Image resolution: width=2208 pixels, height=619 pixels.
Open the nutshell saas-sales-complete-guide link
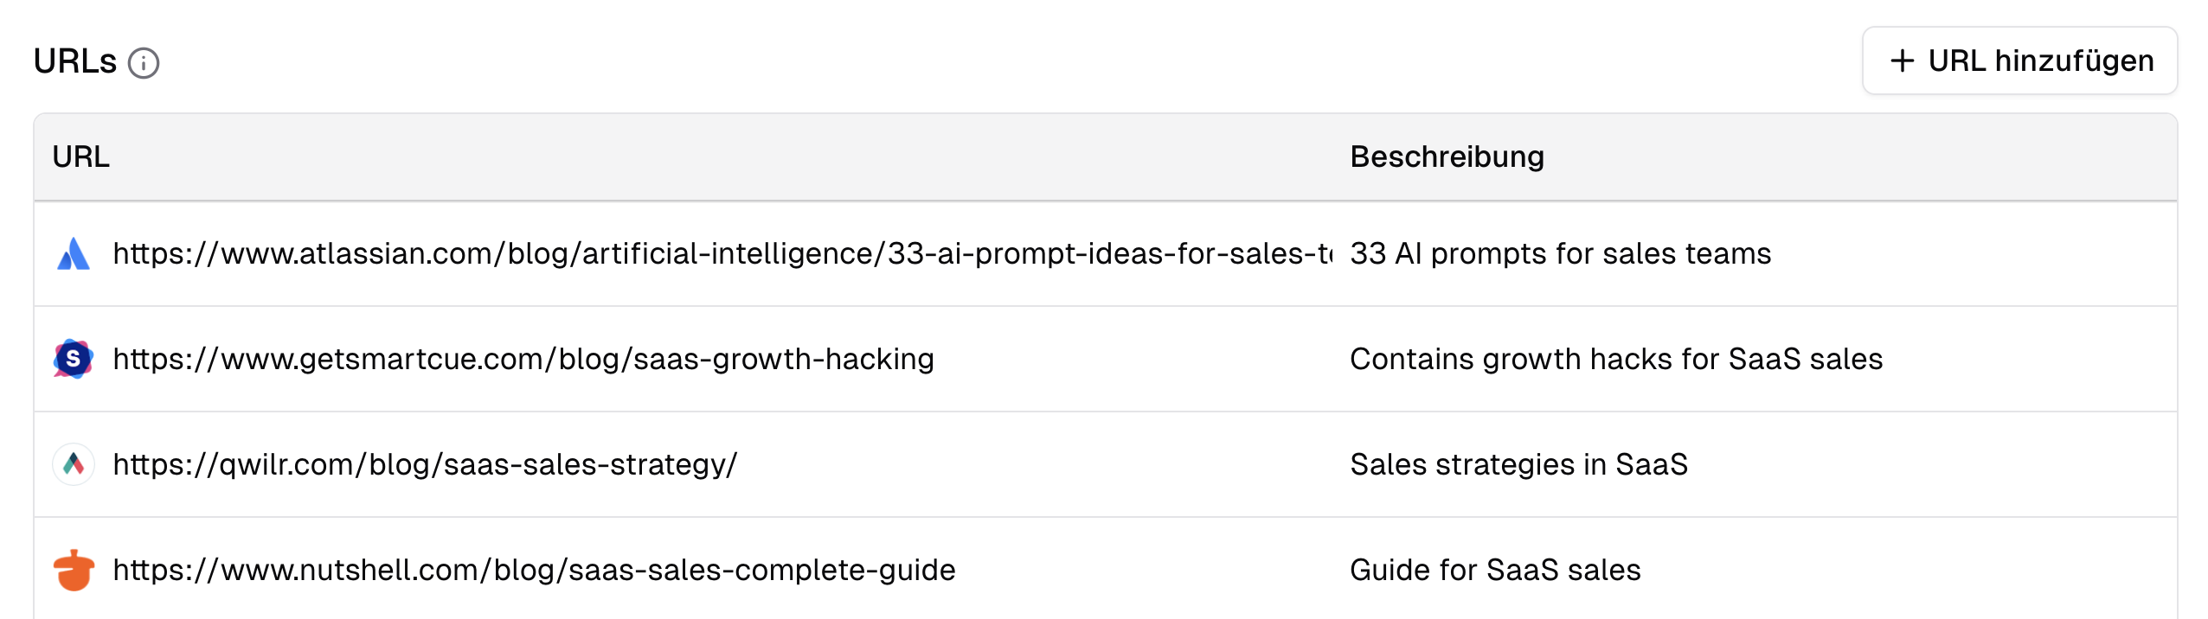pos(534,570)
